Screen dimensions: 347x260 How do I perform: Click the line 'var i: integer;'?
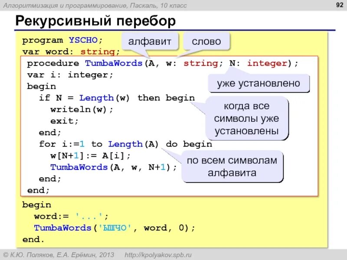70,75
